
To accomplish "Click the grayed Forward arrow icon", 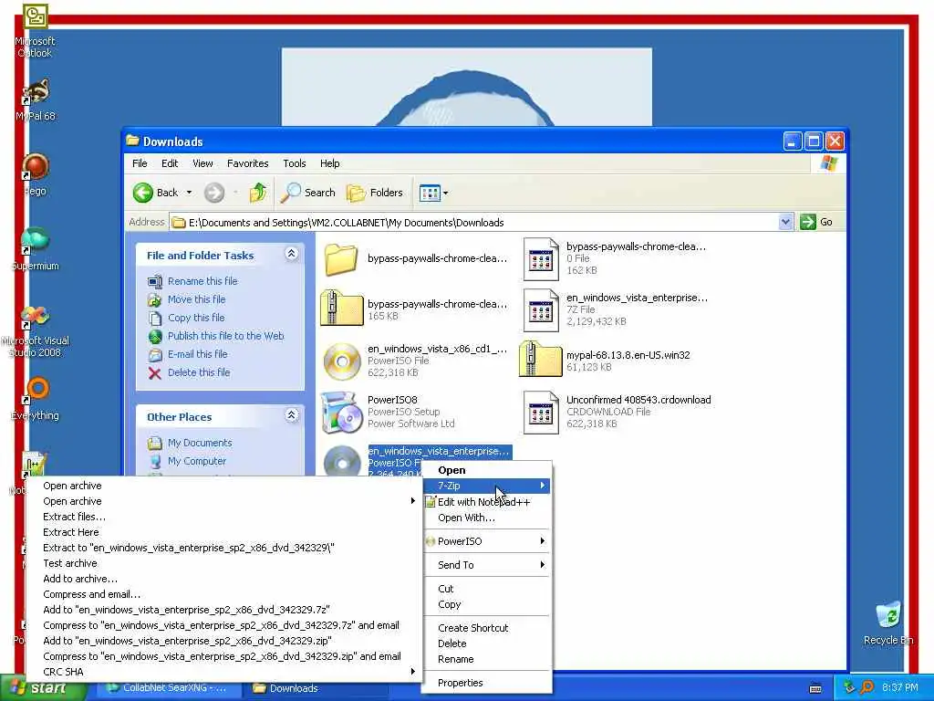I will [x=214, y=193].
